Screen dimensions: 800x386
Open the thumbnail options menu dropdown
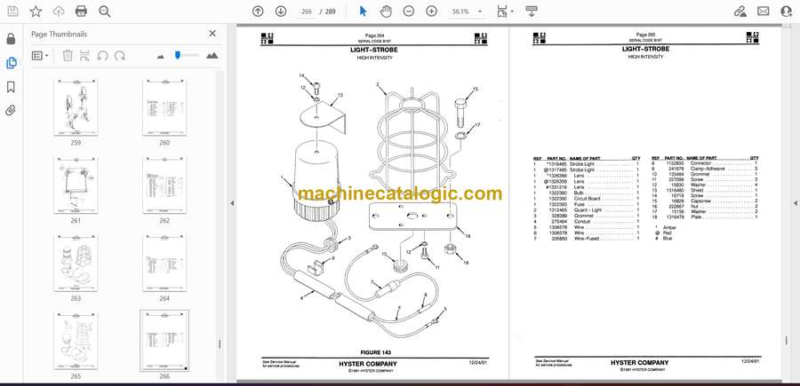[40, 56]
